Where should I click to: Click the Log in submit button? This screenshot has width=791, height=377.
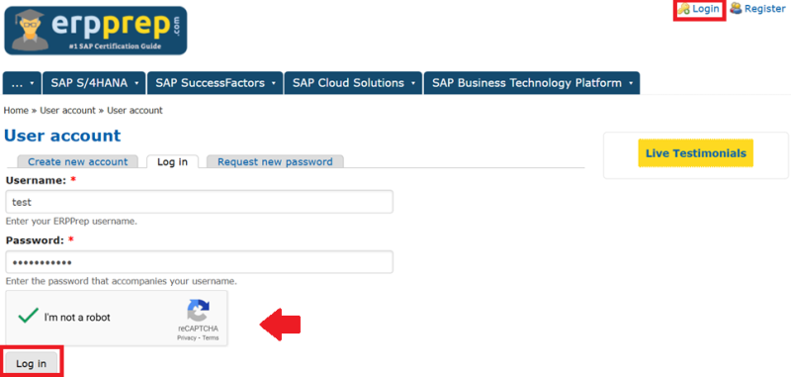click(x=32, y=363)
